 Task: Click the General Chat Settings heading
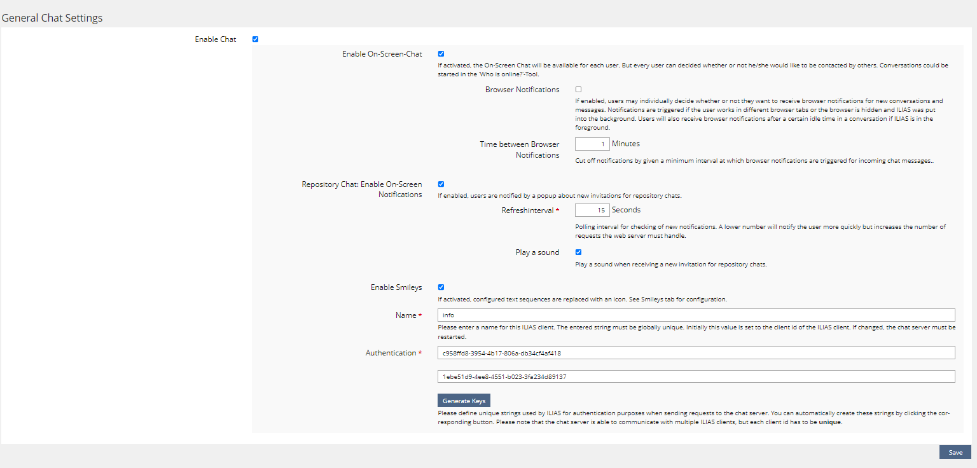point(52,18)
